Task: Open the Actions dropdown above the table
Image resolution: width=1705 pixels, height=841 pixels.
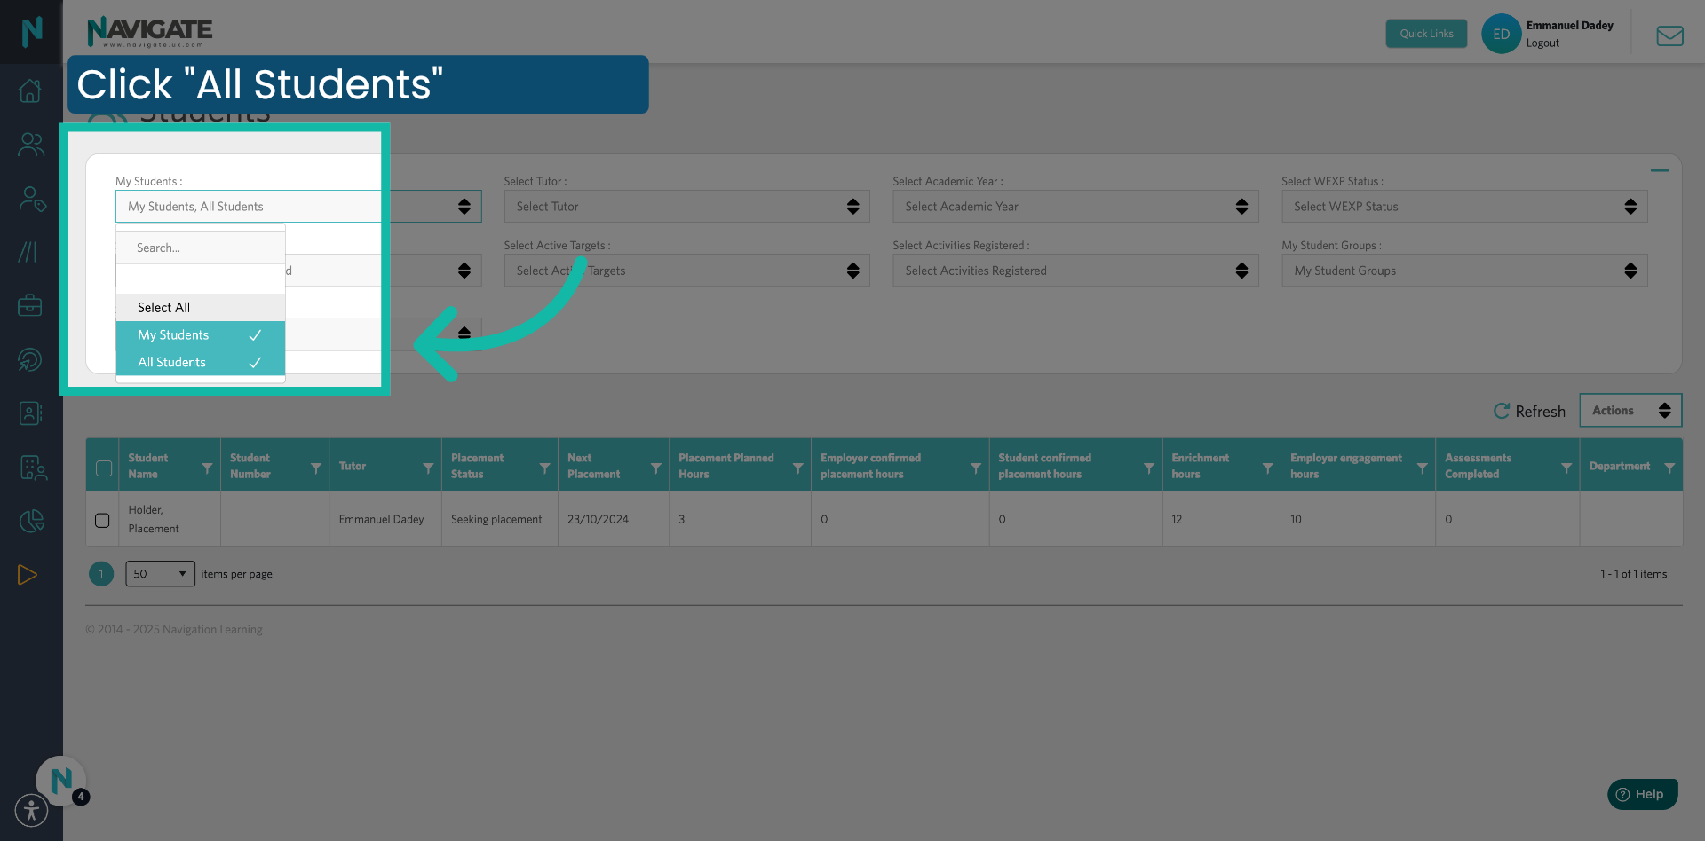Action: point(1630,410)
